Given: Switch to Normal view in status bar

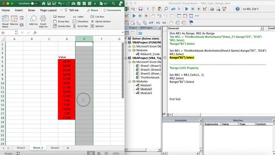Looking at the screenshot, I should (91, 153).
